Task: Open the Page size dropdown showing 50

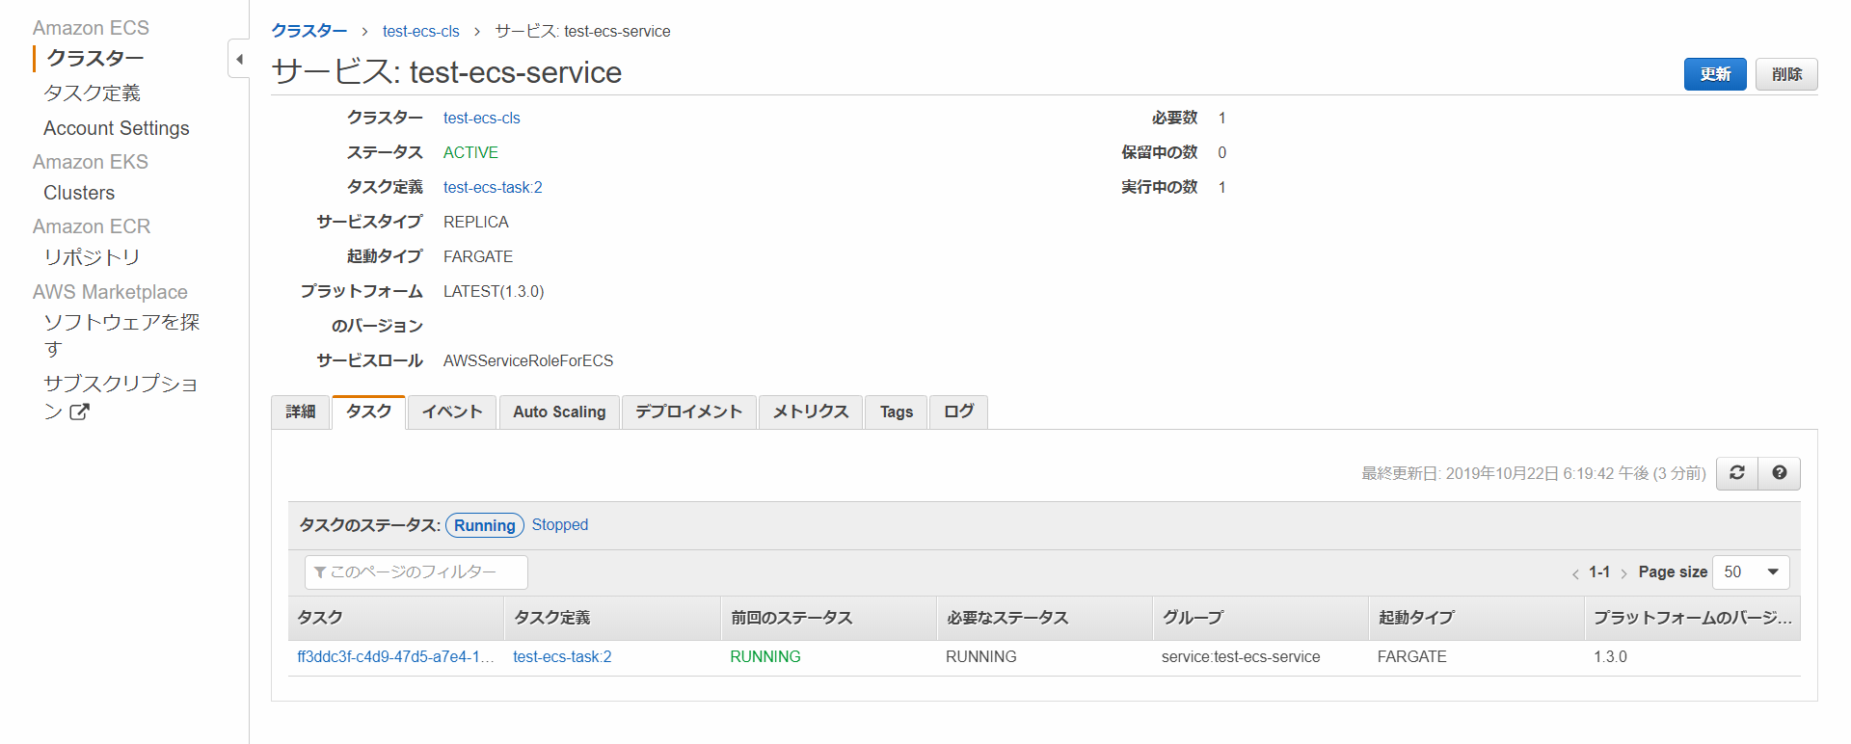Action: 1751,572
